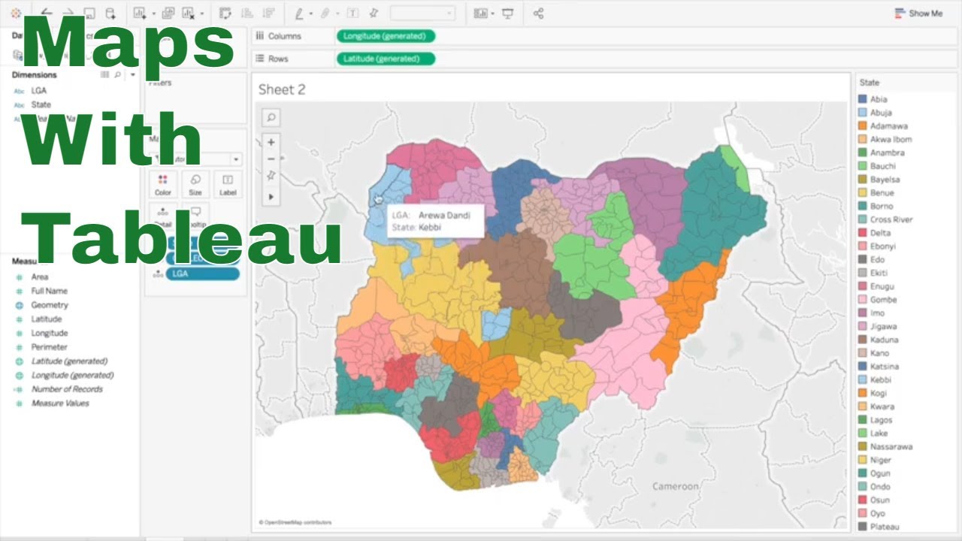
Task: Add a new data source via toolbar icon
Action: 110,14
